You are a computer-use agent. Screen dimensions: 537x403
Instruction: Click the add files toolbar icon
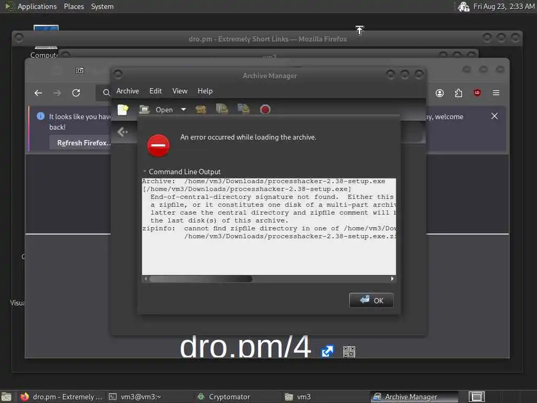tap(222, 109)
